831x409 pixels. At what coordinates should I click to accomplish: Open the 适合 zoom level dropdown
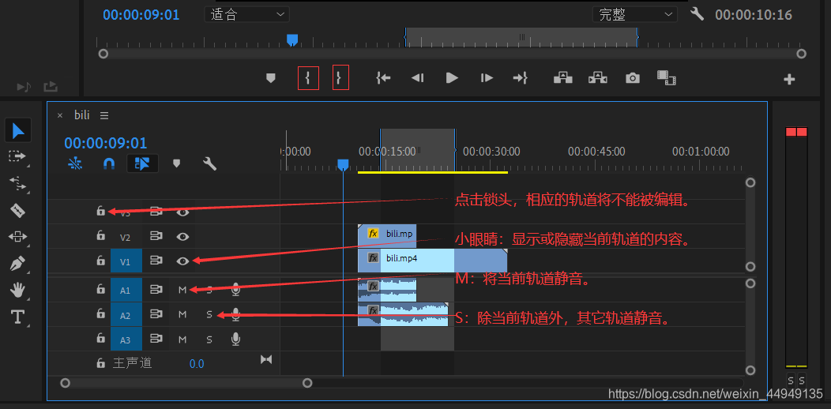click(x=246, y=14)
